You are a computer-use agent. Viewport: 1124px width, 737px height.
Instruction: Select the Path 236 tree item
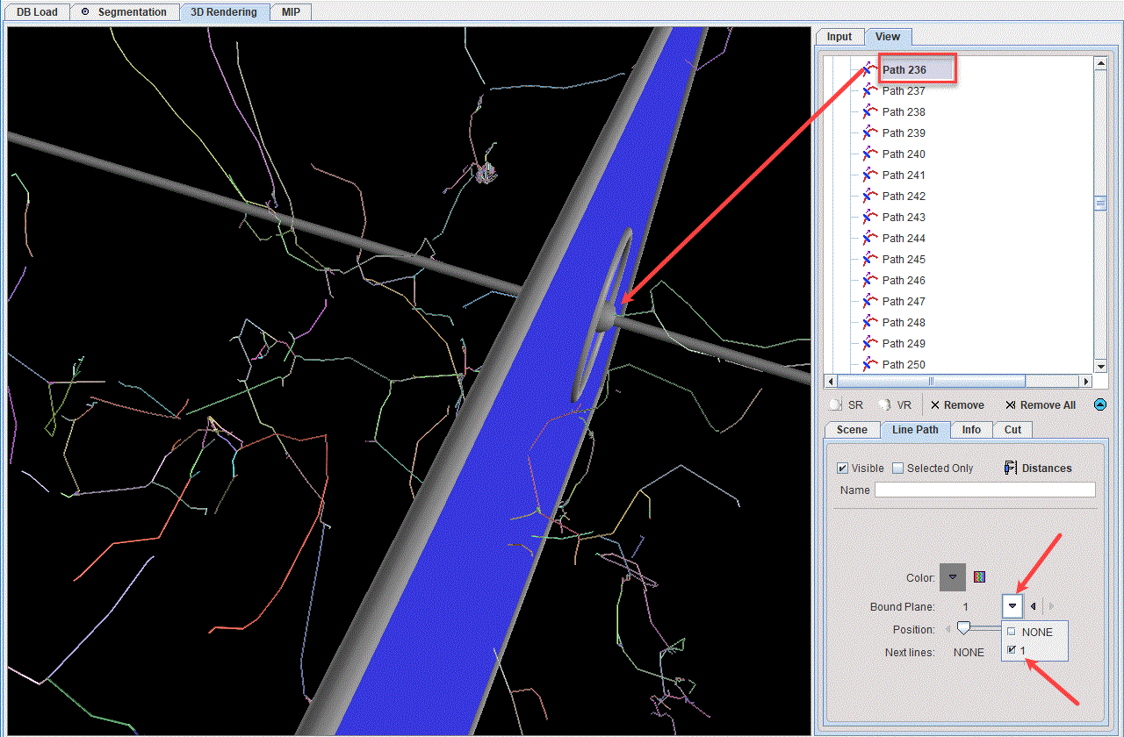pos(904,69)
